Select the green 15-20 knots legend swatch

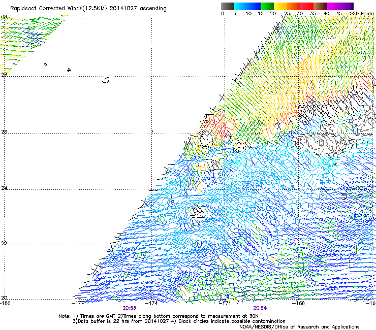(x=267, y=6)
